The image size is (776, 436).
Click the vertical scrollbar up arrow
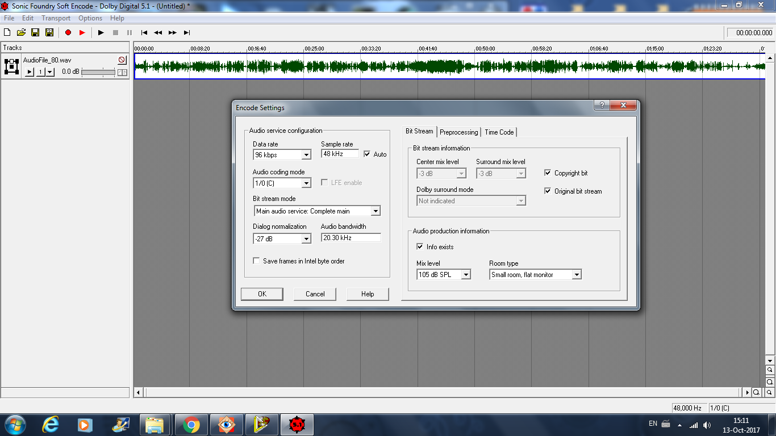point(770,58)
